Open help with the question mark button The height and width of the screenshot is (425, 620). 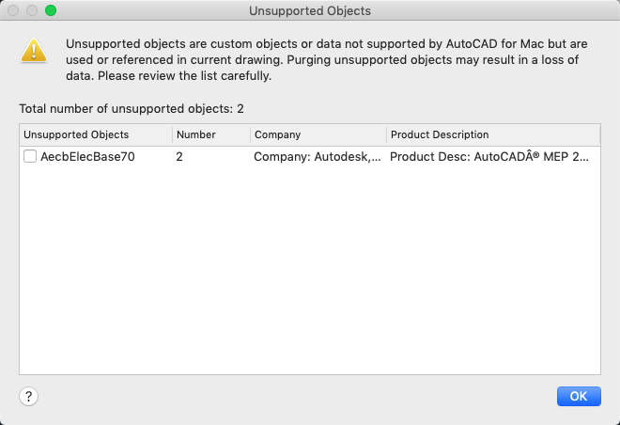[x=29, y=396]
